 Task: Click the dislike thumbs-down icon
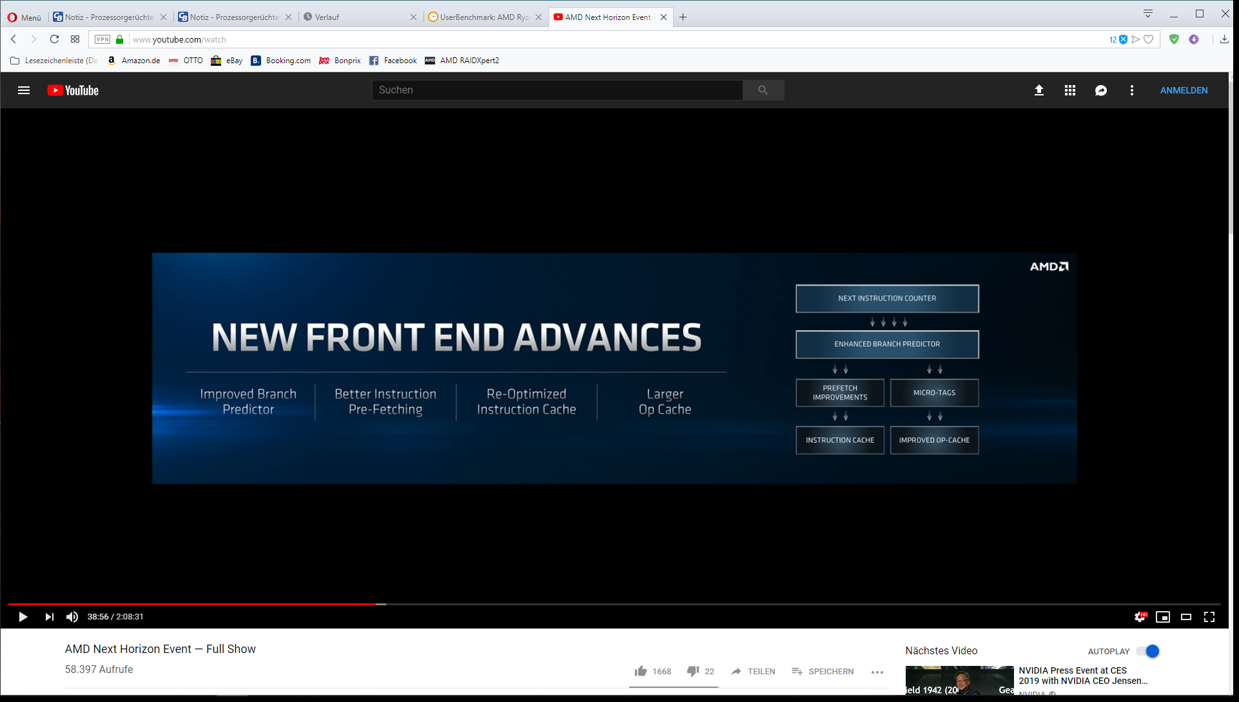click(x=693, y=671)
